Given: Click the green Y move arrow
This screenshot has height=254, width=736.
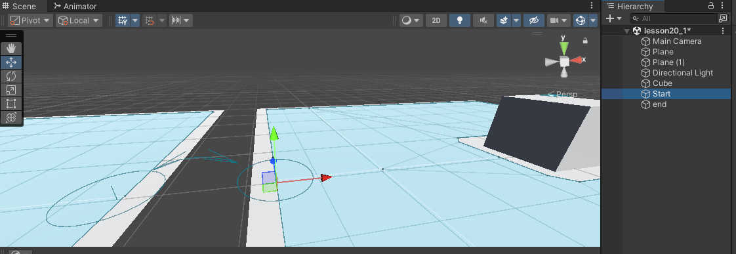Looking at the screenshot, I should tap(275, 133).
